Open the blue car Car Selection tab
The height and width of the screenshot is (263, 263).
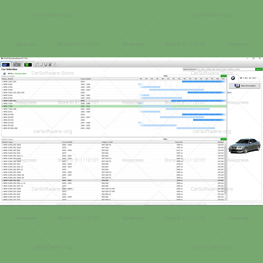click(x=6, y=64)
